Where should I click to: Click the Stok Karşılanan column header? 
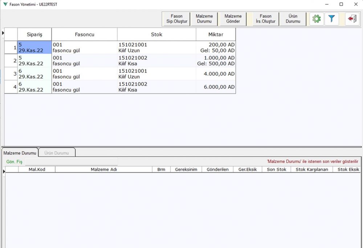[311, 169]
